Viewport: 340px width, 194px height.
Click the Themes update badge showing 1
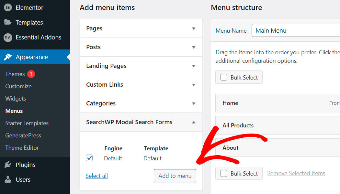point(31,74)
